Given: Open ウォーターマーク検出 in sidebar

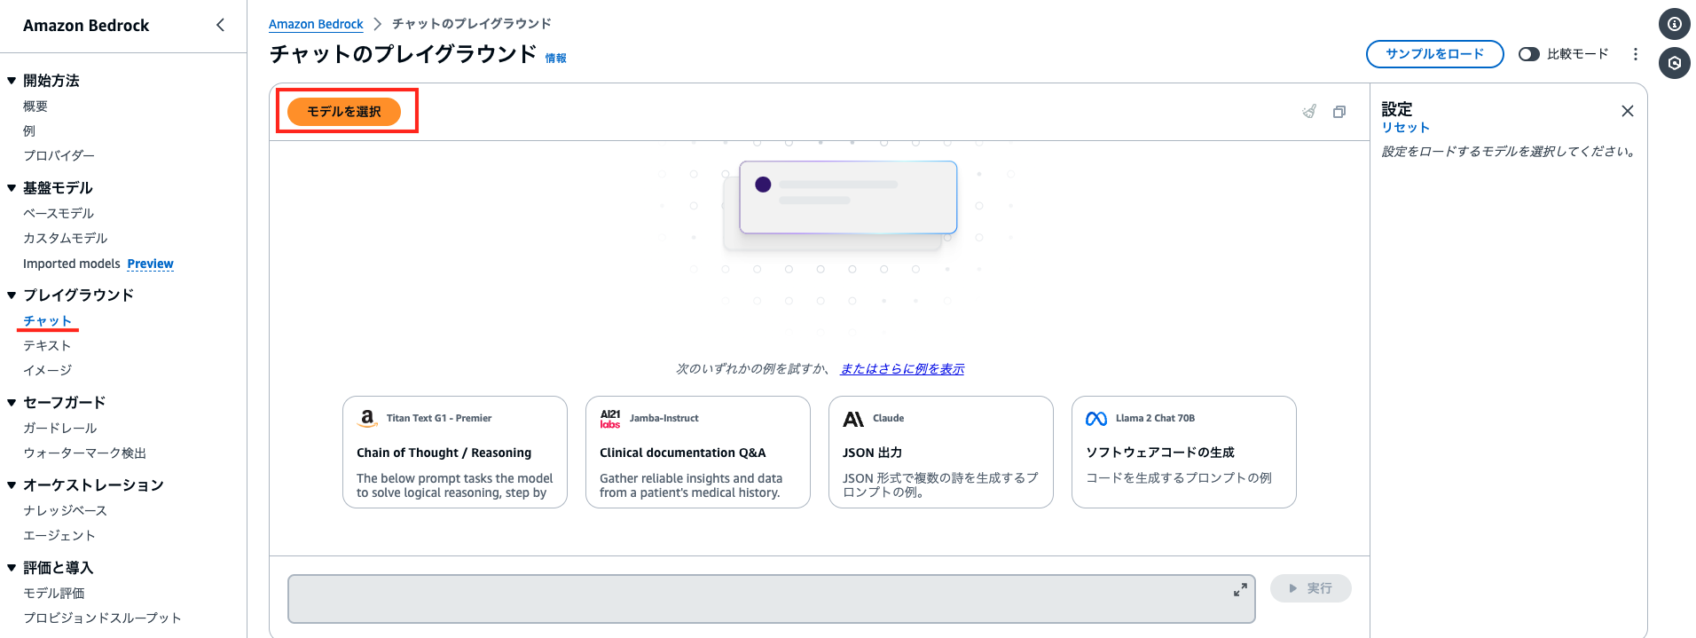Looking at the screenshot, I should [x=85, y=453].
